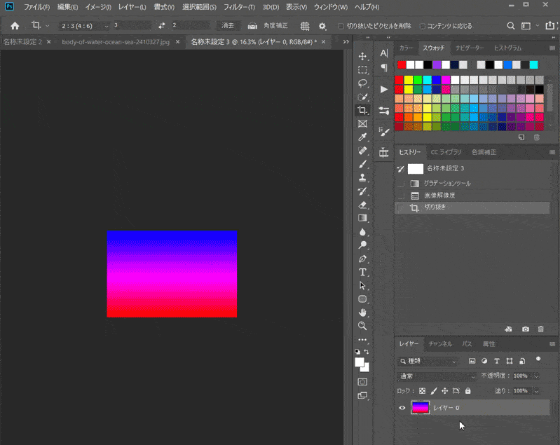The image size is (560, 445).
Task: Select the Eyedropper tool
Action: click(x=362, y=137)
